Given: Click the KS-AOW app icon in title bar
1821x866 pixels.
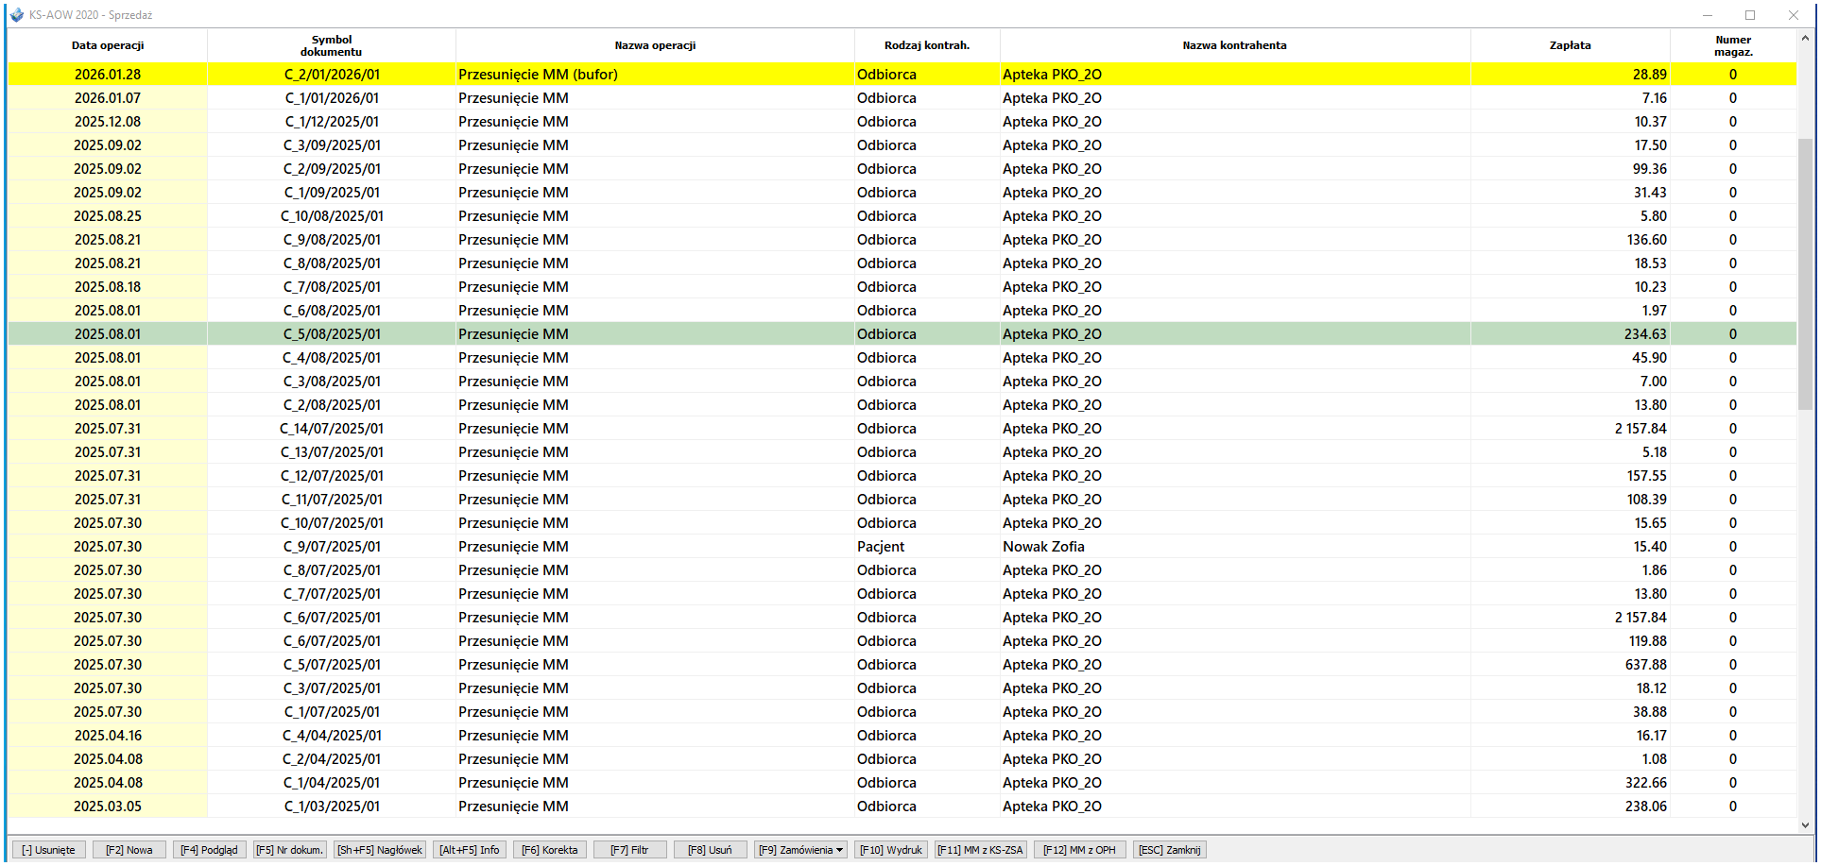Looking at the screenshot, I should tap(16, 15).
